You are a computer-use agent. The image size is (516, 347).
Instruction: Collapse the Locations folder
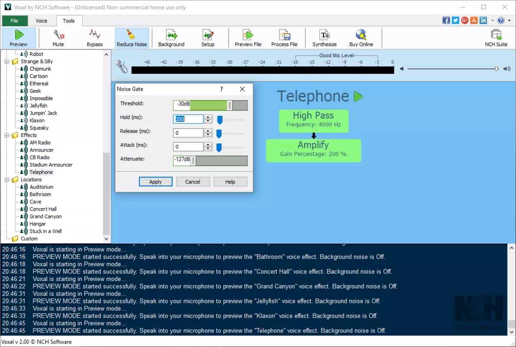click(7, 180)
